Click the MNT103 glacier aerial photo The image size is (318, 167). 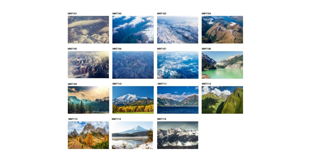(x=178, y=29)
